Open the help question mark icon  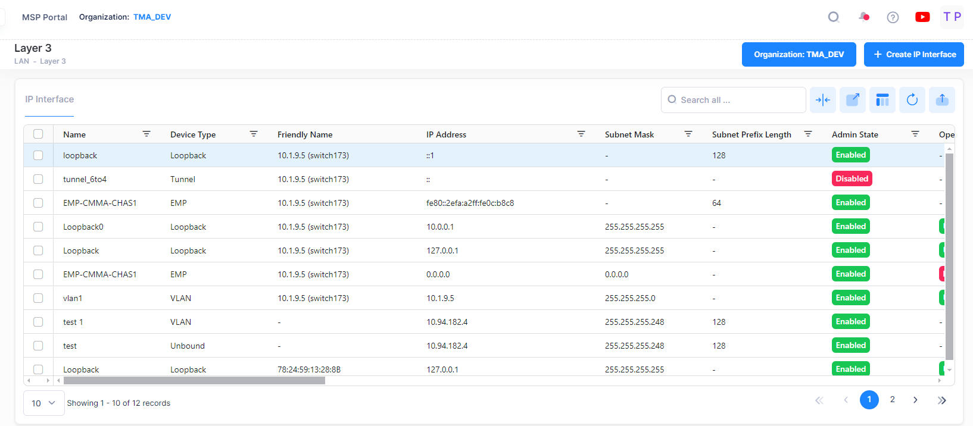893,17
